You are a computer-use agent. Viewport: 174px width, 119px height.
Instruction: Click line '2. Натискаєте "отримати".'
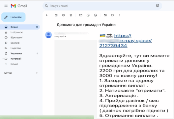pyautogui.click(x=132, y=90)
